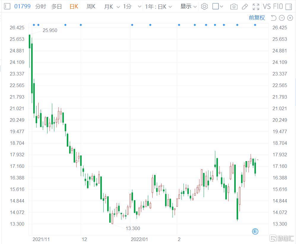Zoom out the chart with minus icon

[x=282, y=18]
